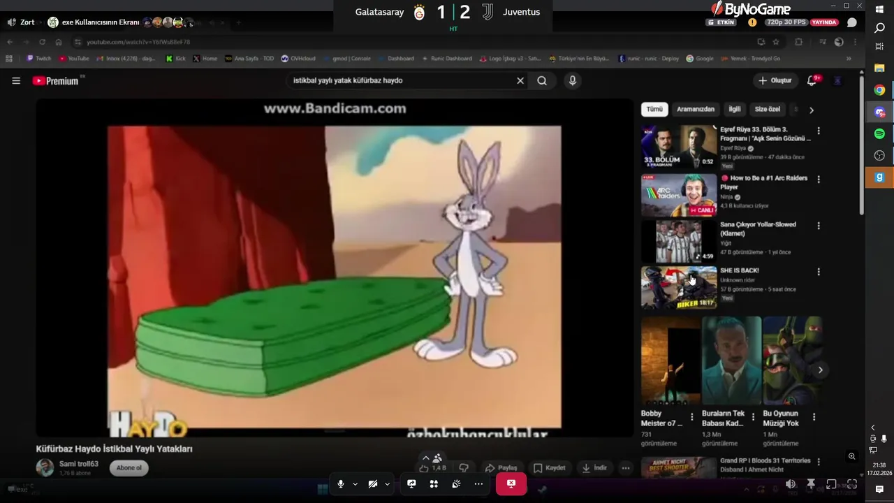The image size is (894, 503).
Task: Open options for the Eşref Rüya video
Action: pyautogui.click(x=819, y=131)
